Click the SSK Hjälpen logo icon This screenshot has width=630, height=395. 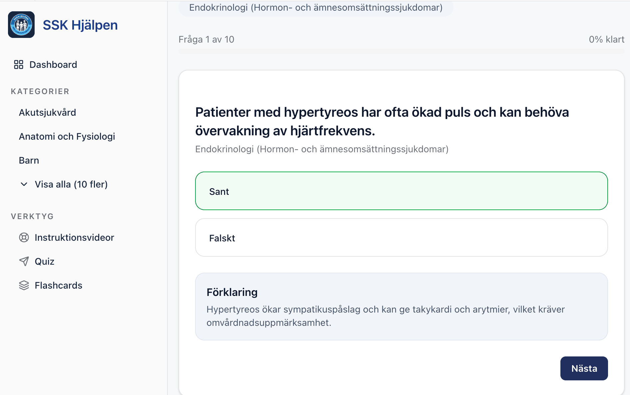click(21, 25)
